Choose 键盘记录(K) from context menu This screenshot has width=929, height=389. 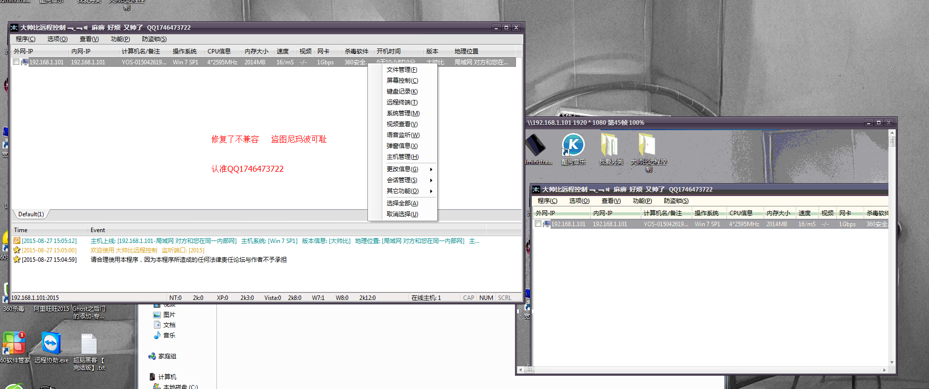click(402, 92)
